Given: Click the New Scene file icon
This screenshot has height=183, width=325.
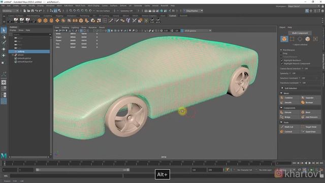Looking at the screenshot, I should pyautogui.click(x=25, y=11).
